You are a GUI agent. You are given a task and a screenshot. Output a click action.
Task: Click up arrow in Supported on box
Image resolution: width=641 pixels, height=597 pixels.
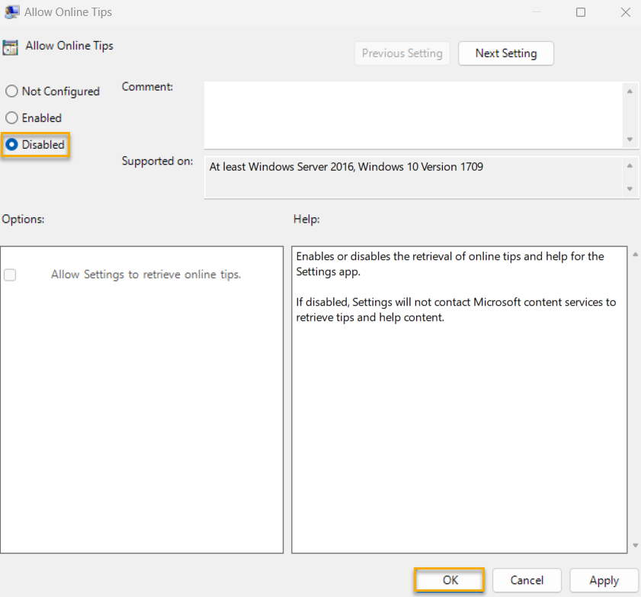point(630,165)
